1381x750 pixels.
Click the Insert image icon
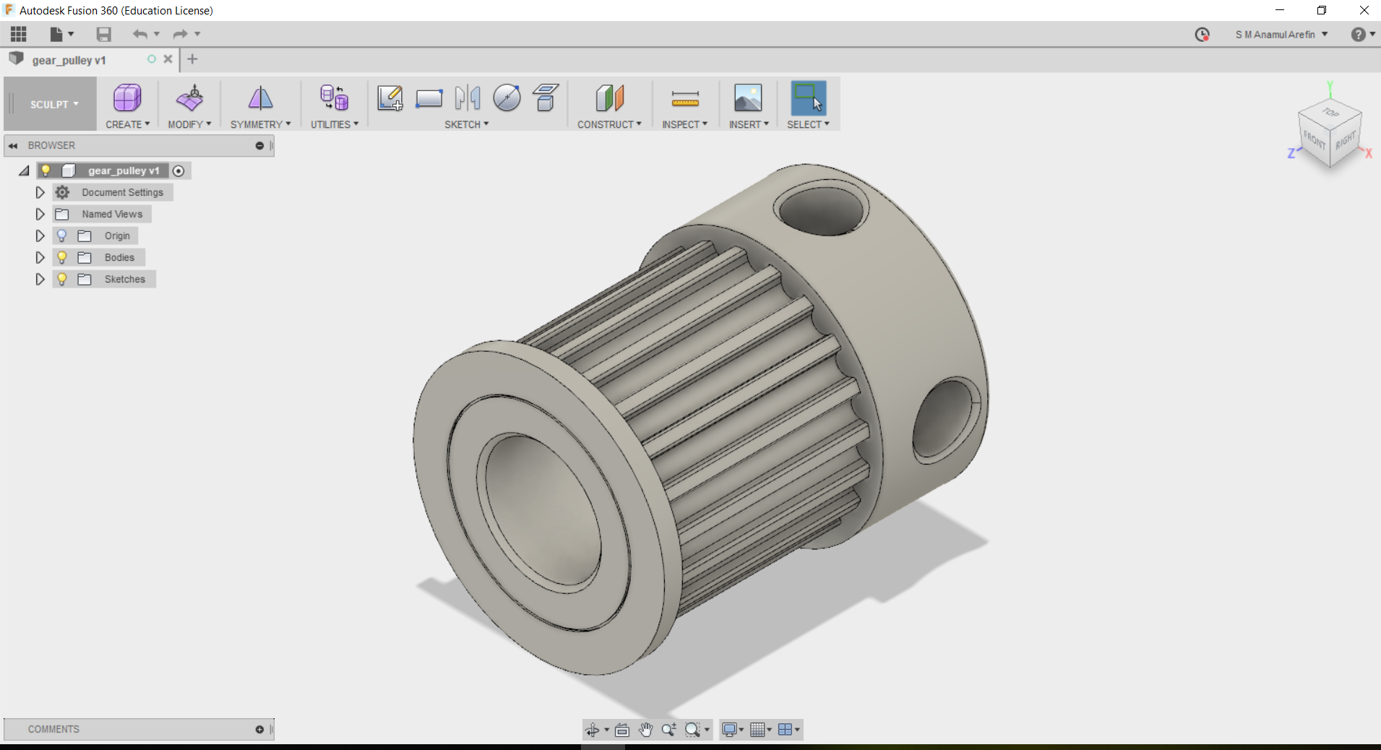747,98
